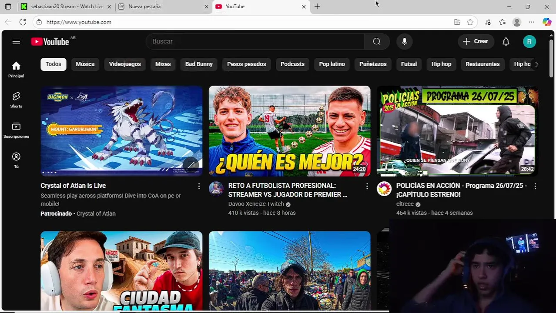Open browser settings and more menu

tap(532, 22)
